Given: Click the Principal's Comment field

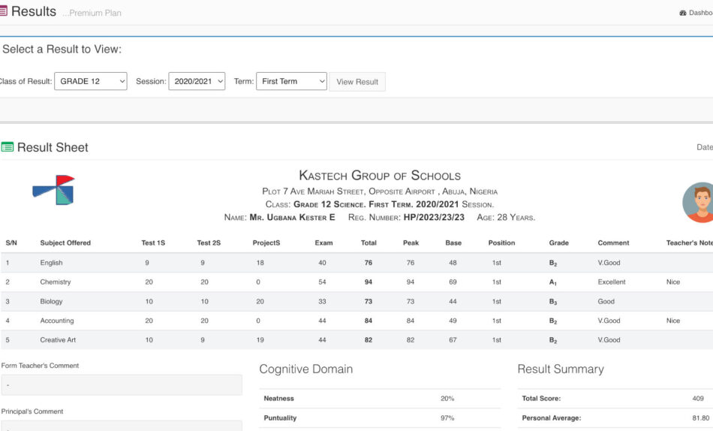Looking at the screenshot, I should [122, 426].
